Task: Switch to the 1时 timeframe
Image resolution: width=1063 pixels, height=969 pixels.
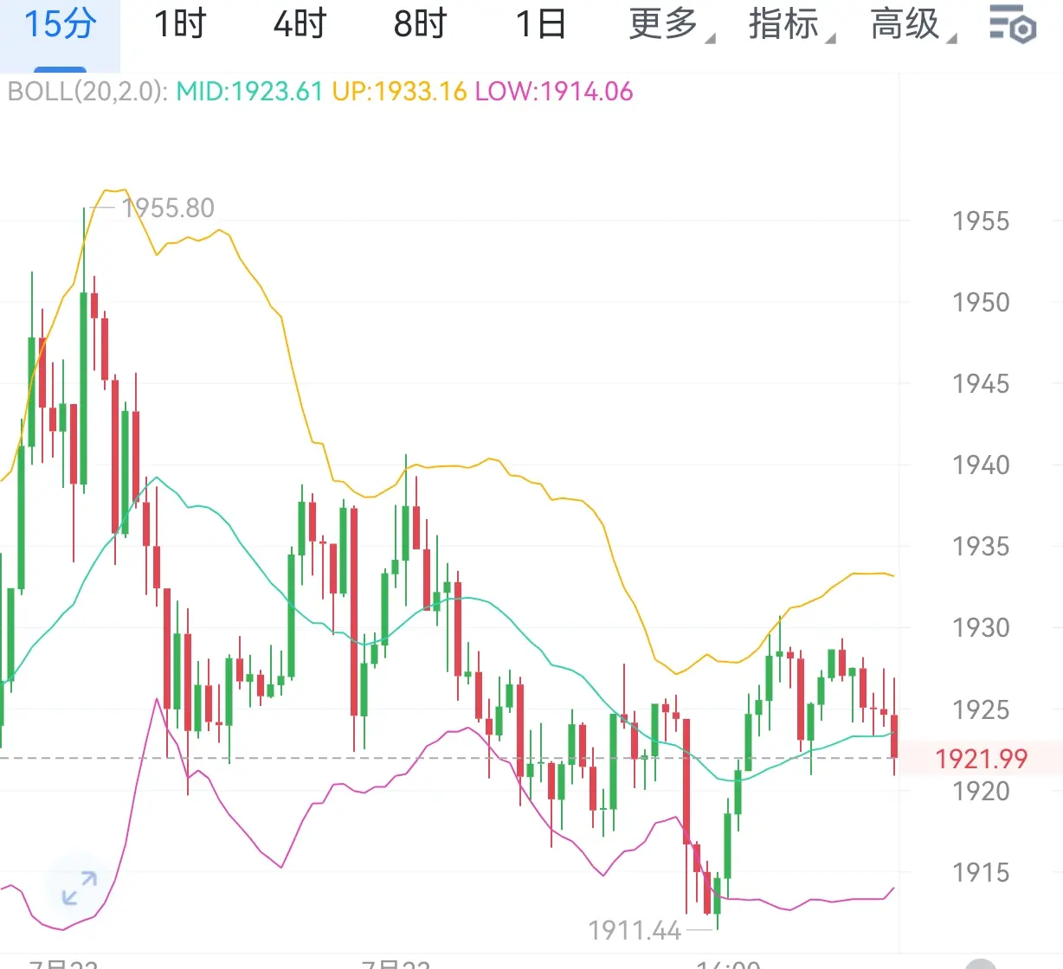Action: click(180, 24)
